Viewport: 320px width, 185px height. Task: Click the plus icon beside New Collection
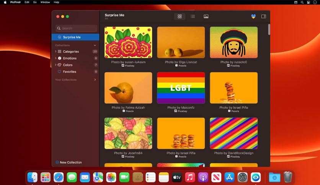57,162
